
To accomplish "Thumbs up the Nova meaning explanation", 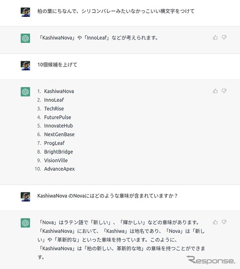I will tap(215, 222).
